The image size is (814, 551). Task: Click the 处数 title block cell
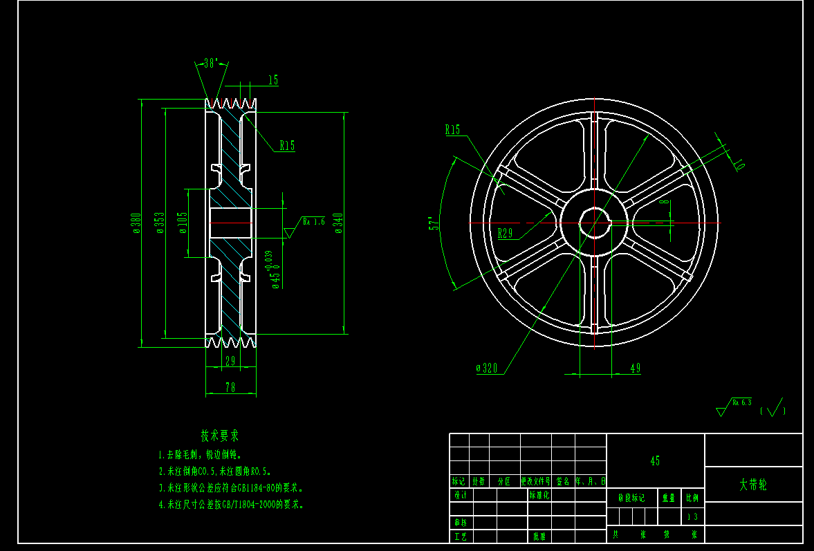[x=479, y=481]
